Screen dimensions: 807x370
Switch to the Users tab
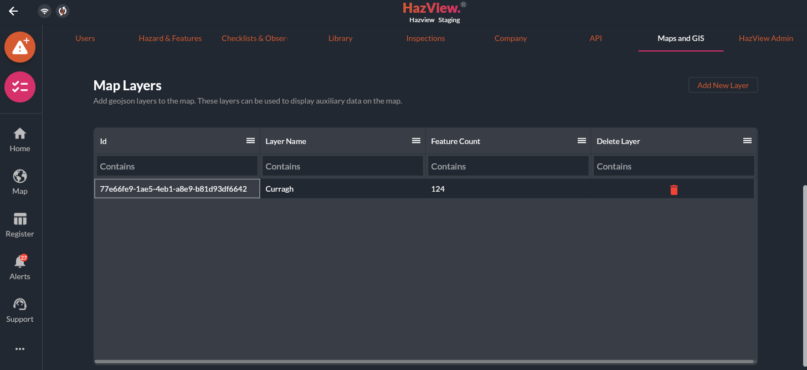pyautogui.click(x=85, y=38)
